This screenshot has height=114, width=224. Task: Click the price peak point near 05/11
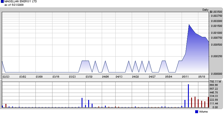point(189,25)
